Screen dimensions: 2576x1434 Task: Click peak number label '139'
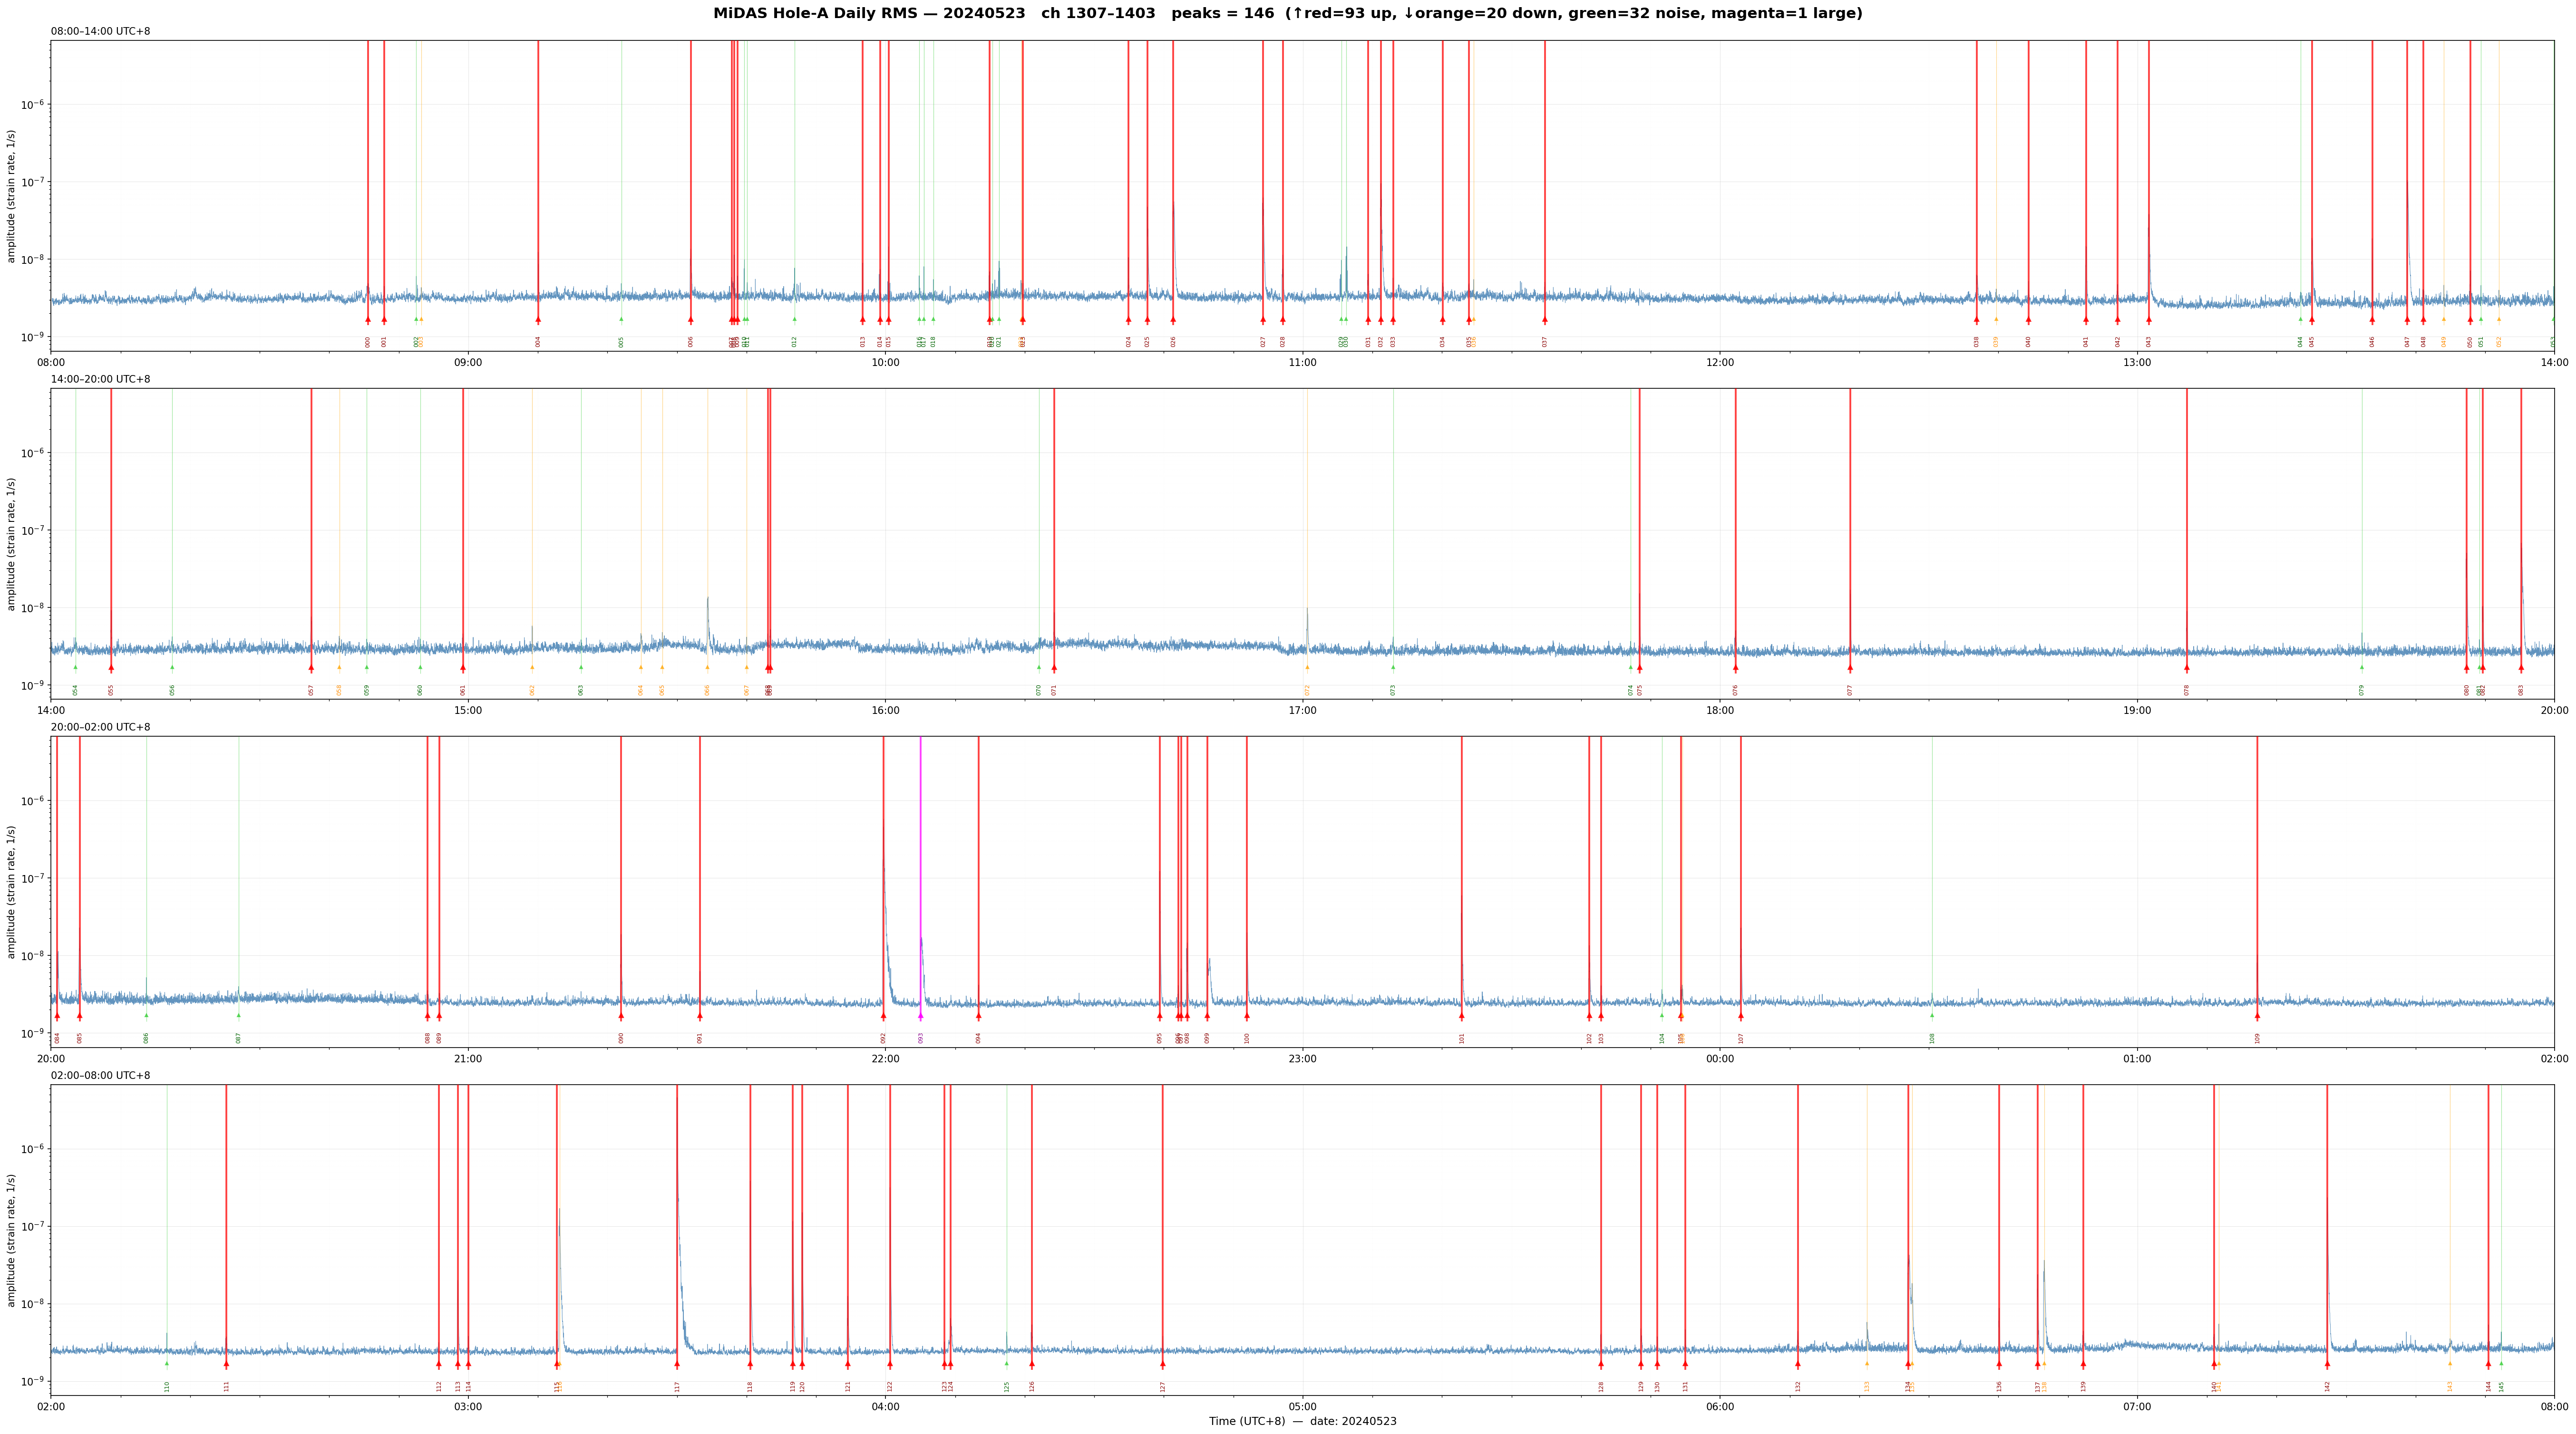pyautogui.click(x=2083, y=1386)
